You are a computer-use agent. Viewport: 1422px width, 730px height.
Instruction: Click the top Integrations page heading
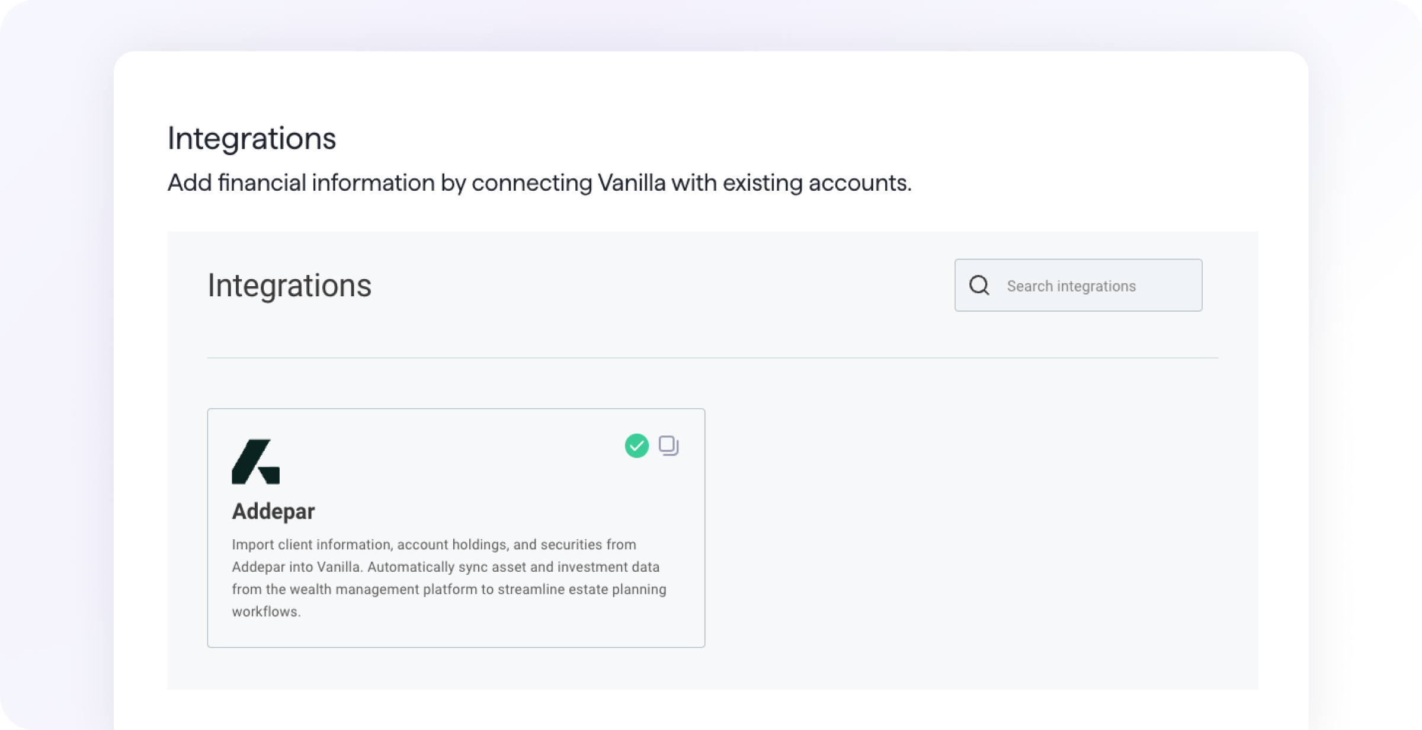252,139
